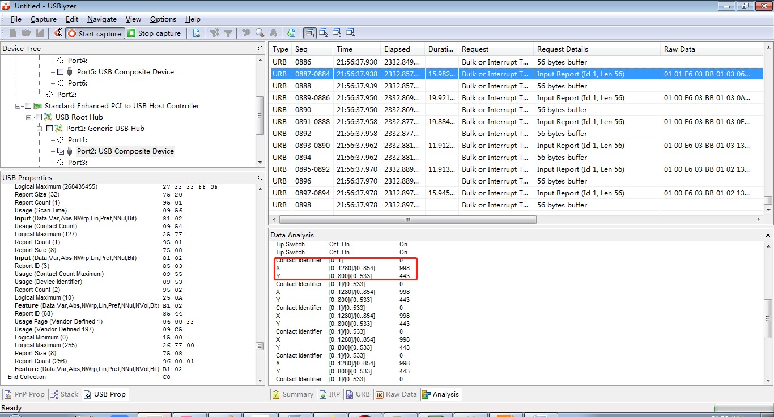The image size is (774, 417).
Task: Click the PCI card icon of Host Controller
Action: 38,106
